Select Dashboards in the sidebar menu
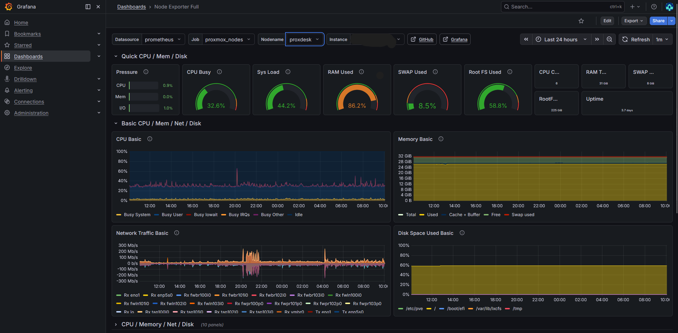The width and height of the screenshot is (678, 333). pos(28,56)
